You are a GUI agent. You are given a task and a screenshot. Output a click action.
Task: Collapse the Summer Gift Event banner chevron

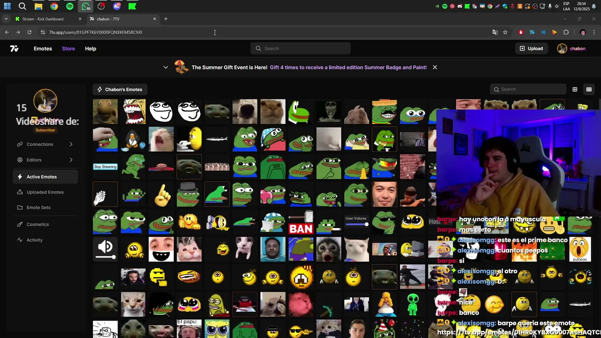click(x=166, y=67)
